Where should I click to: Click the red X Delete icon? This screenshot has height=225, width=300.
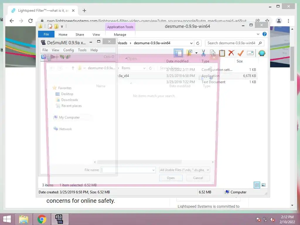click(x=231, y=53)
